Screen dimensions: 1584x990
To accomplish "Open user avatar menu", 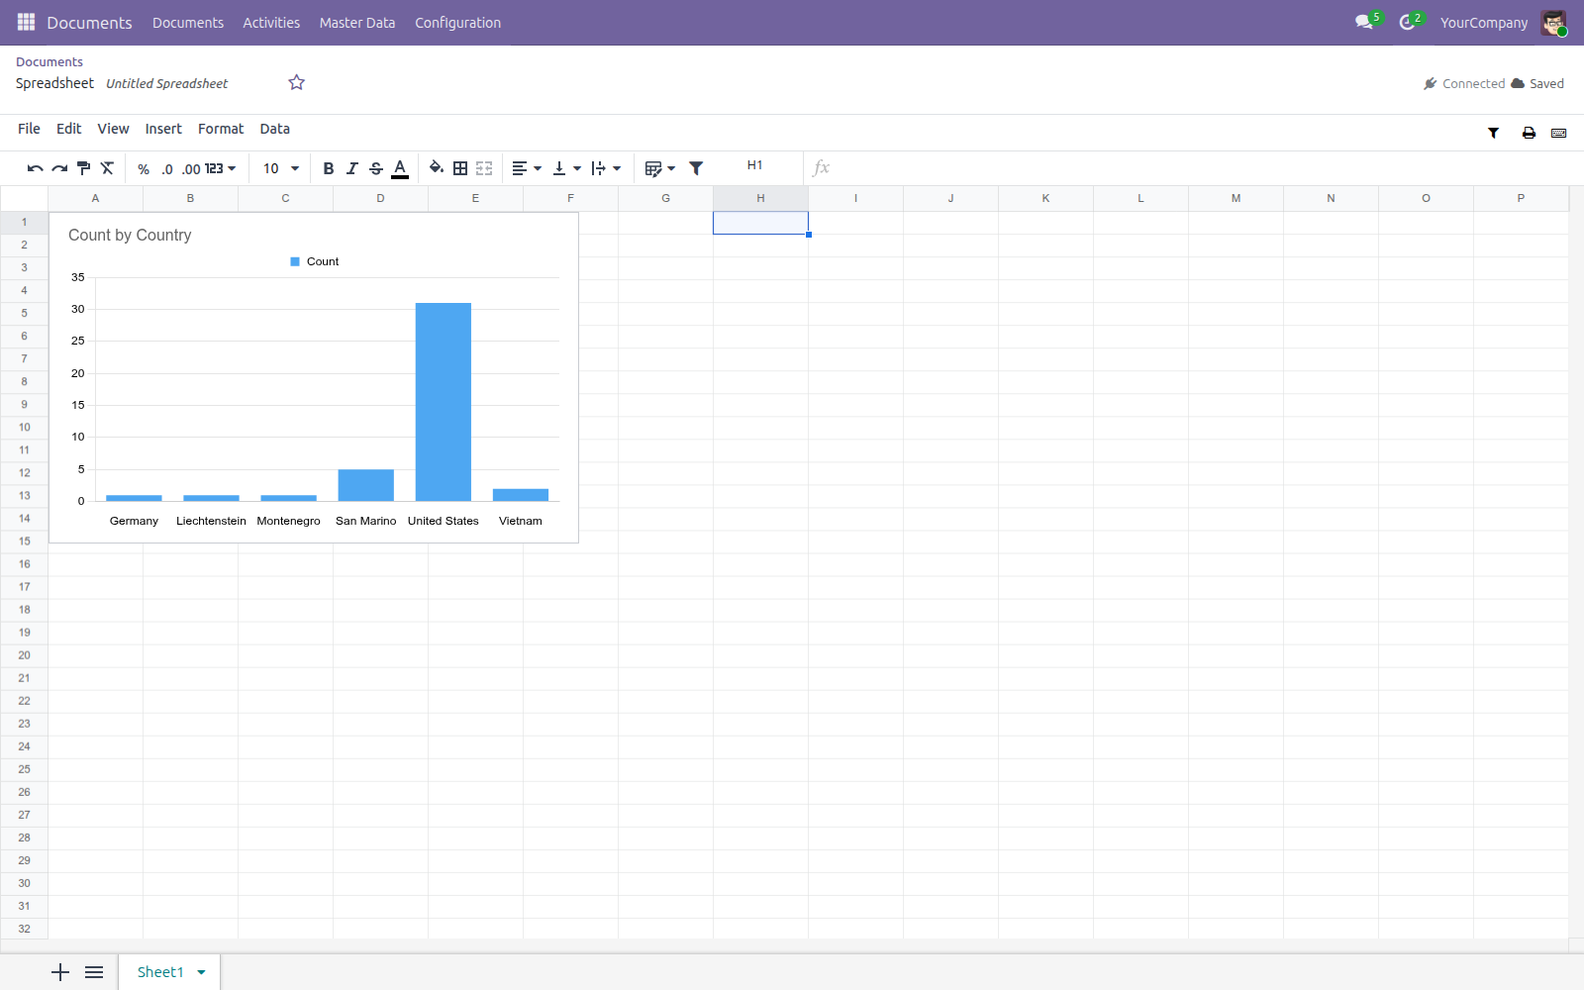I will (1553, 23).
